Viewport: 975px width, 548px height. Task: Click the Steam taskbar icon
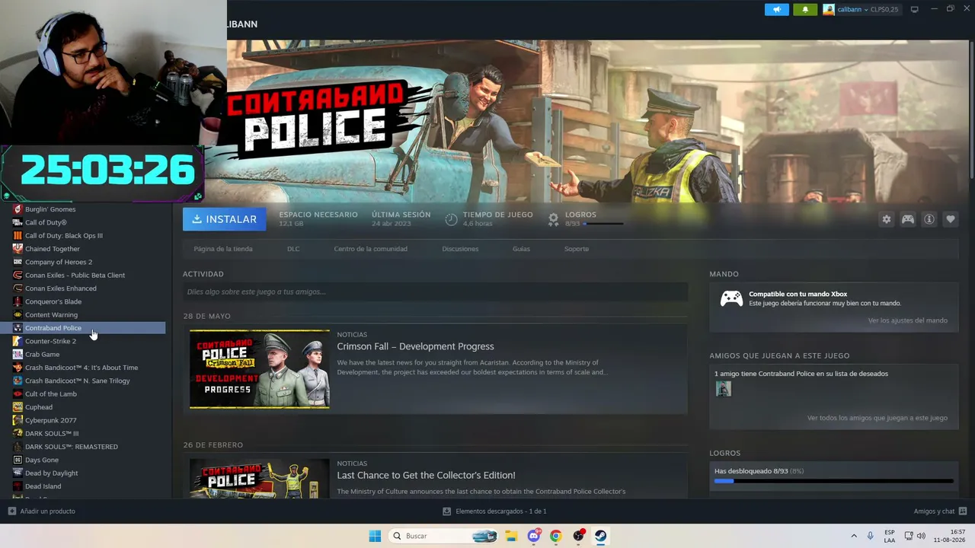click(x=600, y=536)
